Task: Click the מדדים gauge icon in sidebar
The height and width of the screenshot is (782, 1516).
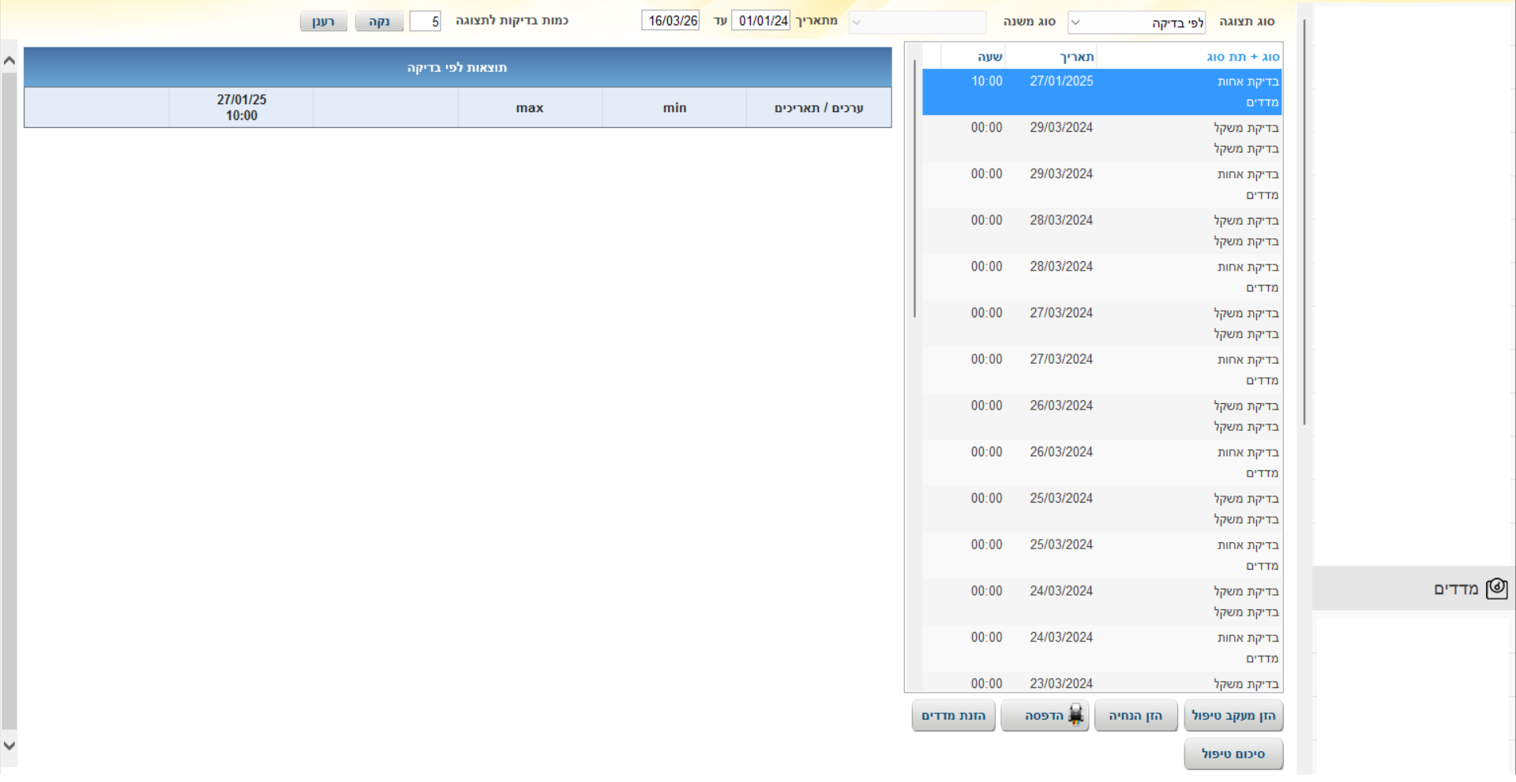Action: 1496,589
